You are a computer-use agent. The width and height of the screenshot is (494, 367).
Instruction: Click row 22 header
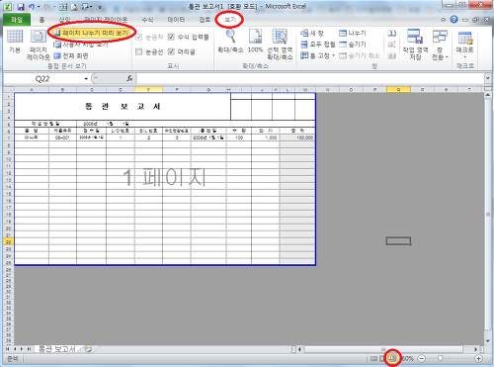point(9,241)
